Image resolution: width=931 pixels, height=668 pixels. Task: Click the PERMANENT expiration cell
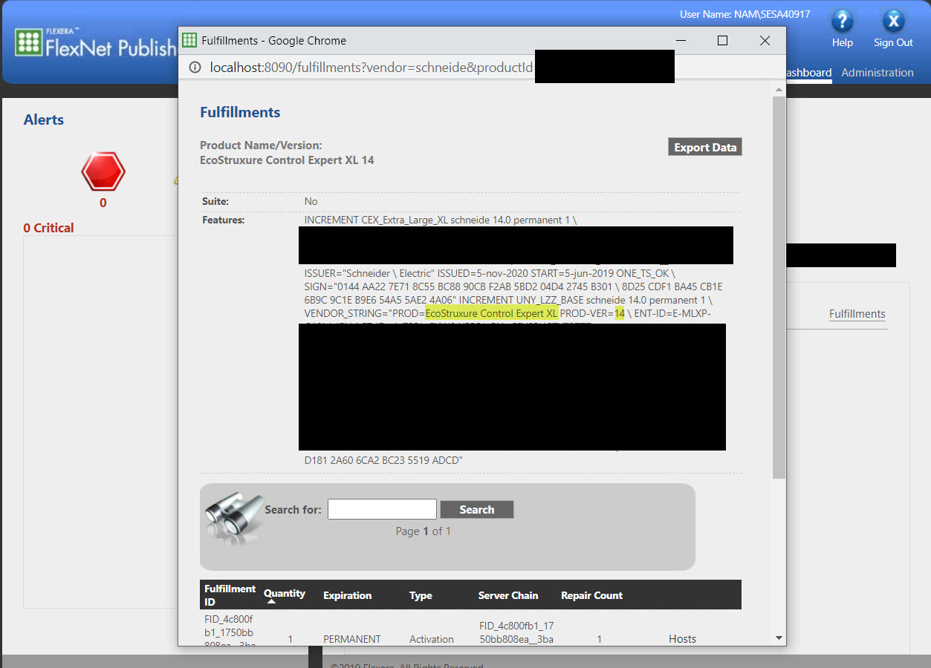[x=352, y=639]
